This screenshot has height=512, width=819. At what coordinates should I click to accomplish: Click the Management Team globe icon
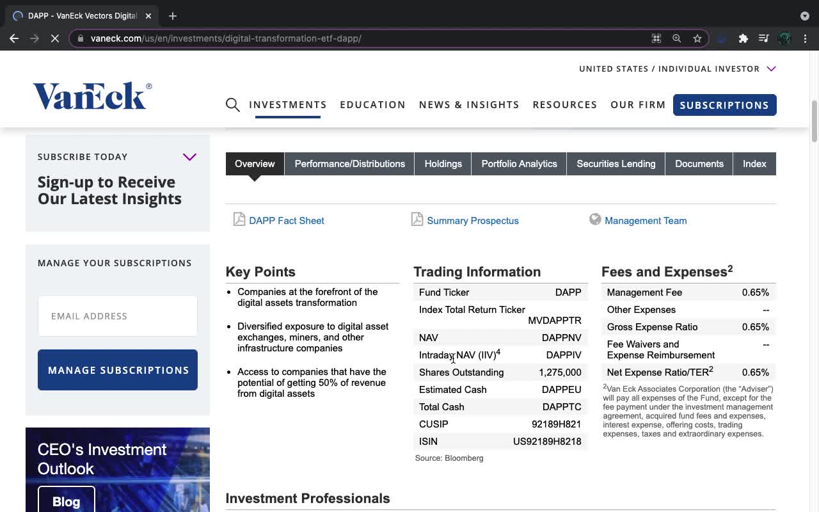click(x=595, y=220)
